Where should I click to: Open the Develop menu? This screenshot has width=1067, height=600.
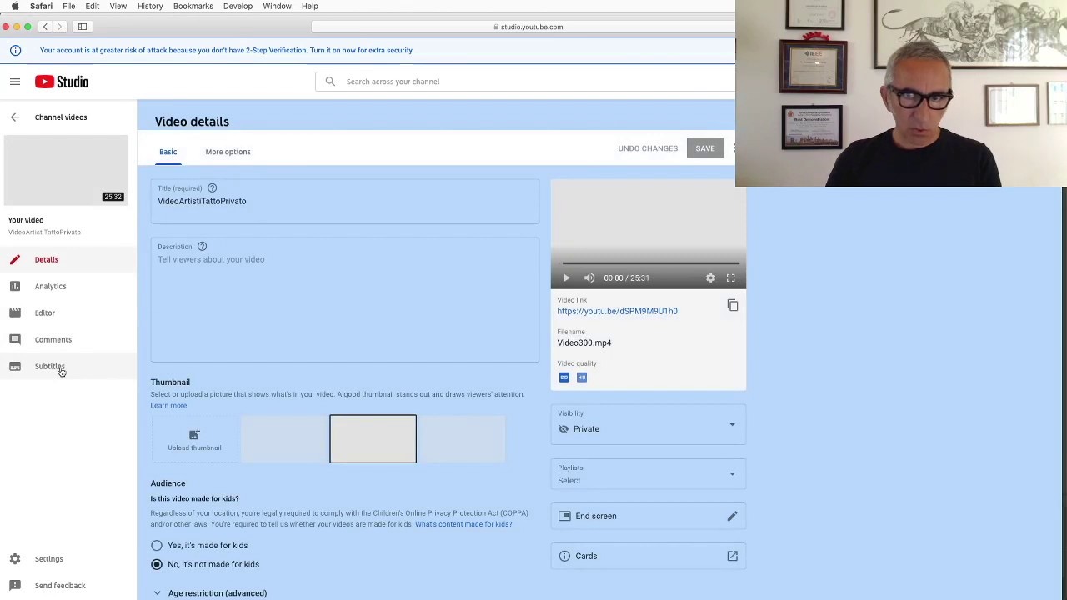pyautogui.click(x=238, y=6)
